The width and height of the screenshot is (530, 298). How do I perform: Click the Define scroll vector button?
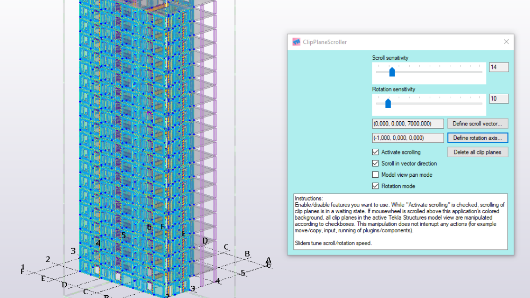point(477,123)
